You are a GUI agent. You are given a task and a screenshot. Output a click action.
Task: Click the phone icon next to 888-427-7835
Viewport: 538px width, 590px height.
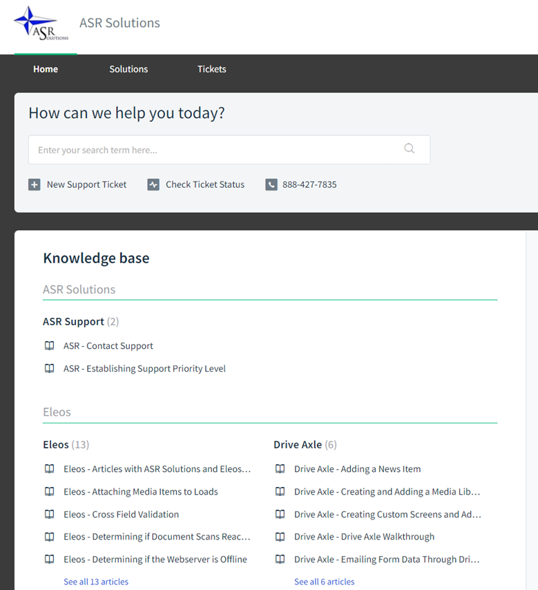271,184
